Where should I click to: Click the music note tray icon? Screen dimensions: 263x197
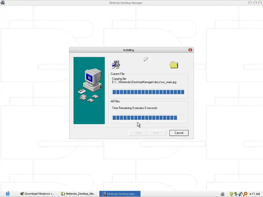(x=240, y=194)
